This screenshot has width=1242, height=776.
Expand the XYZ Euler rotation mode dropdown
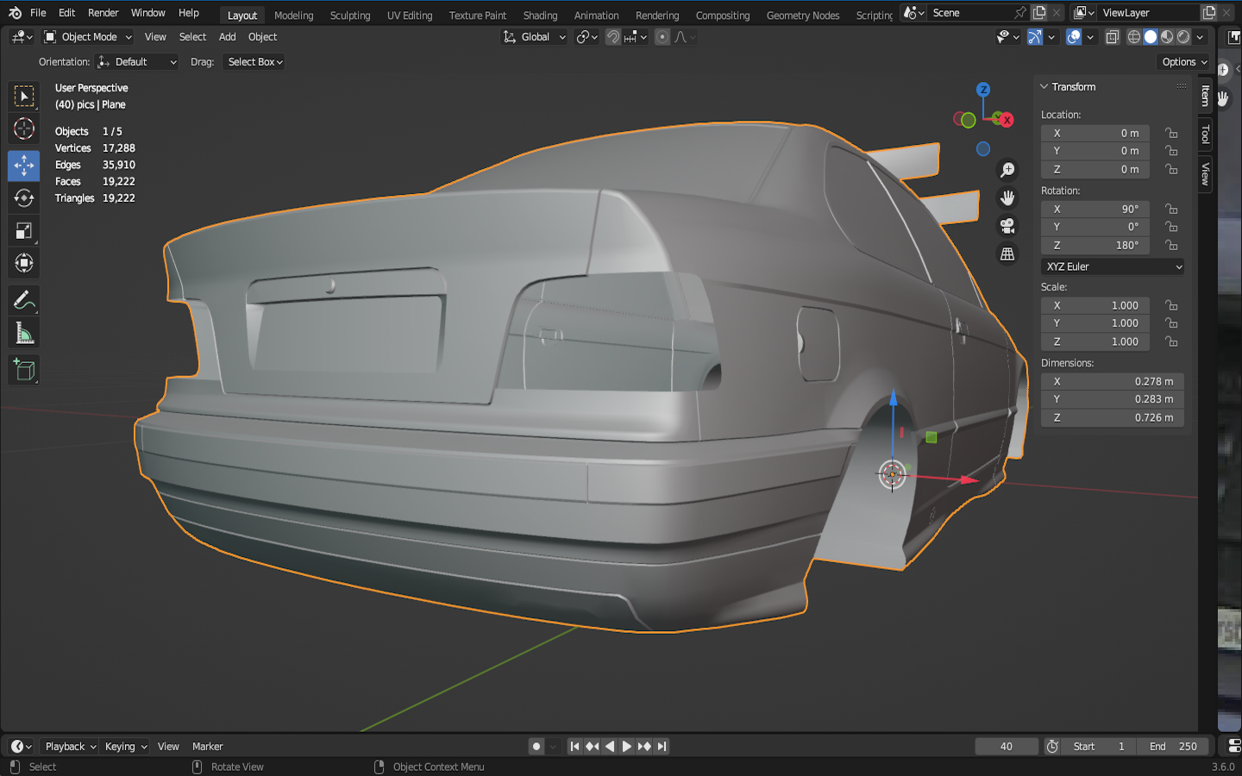click(1112, 266)
